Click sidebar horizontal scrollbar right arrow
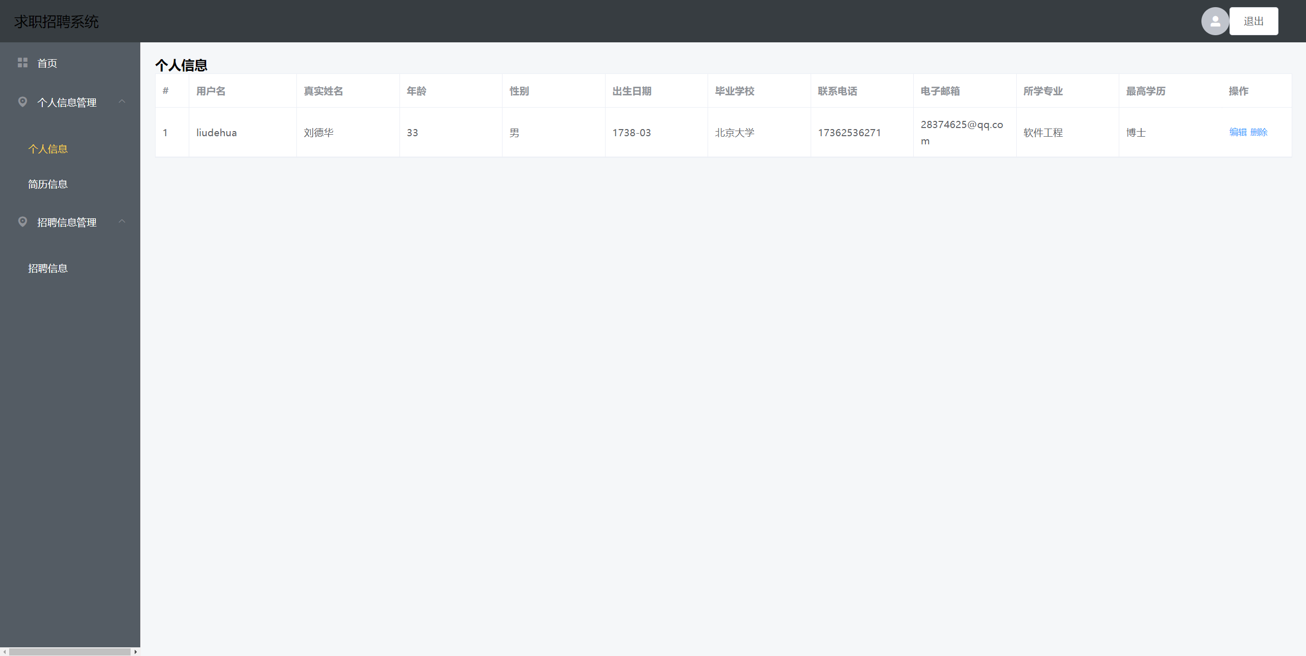The width and height of the screenshot is (1306, 656). [x=136, y=652]
